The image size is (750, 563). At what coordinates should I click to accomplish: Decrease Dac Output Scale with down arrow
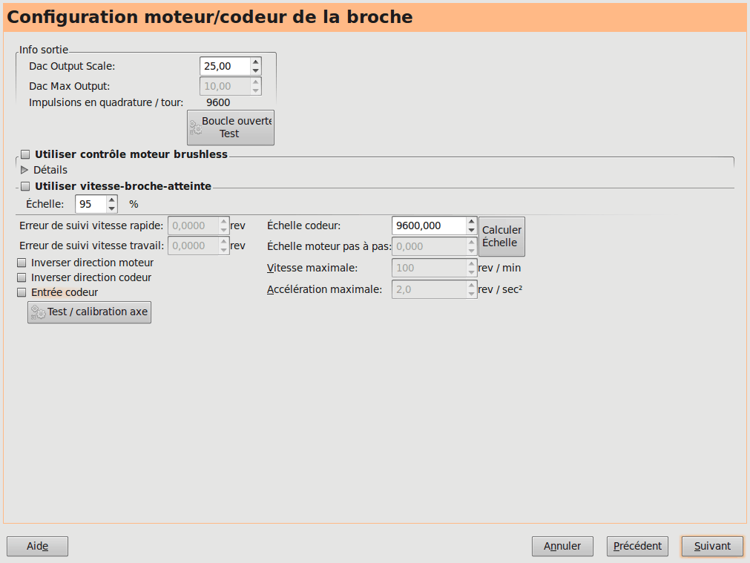(x=255, y=70)
